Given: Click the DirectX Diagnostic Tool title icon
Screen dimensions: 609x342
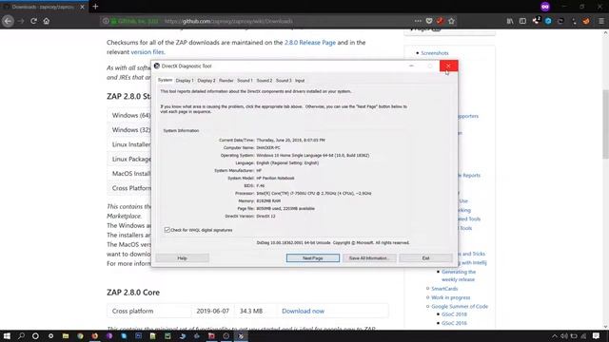Looking at the screenshot, I should [x=157, y=66].
